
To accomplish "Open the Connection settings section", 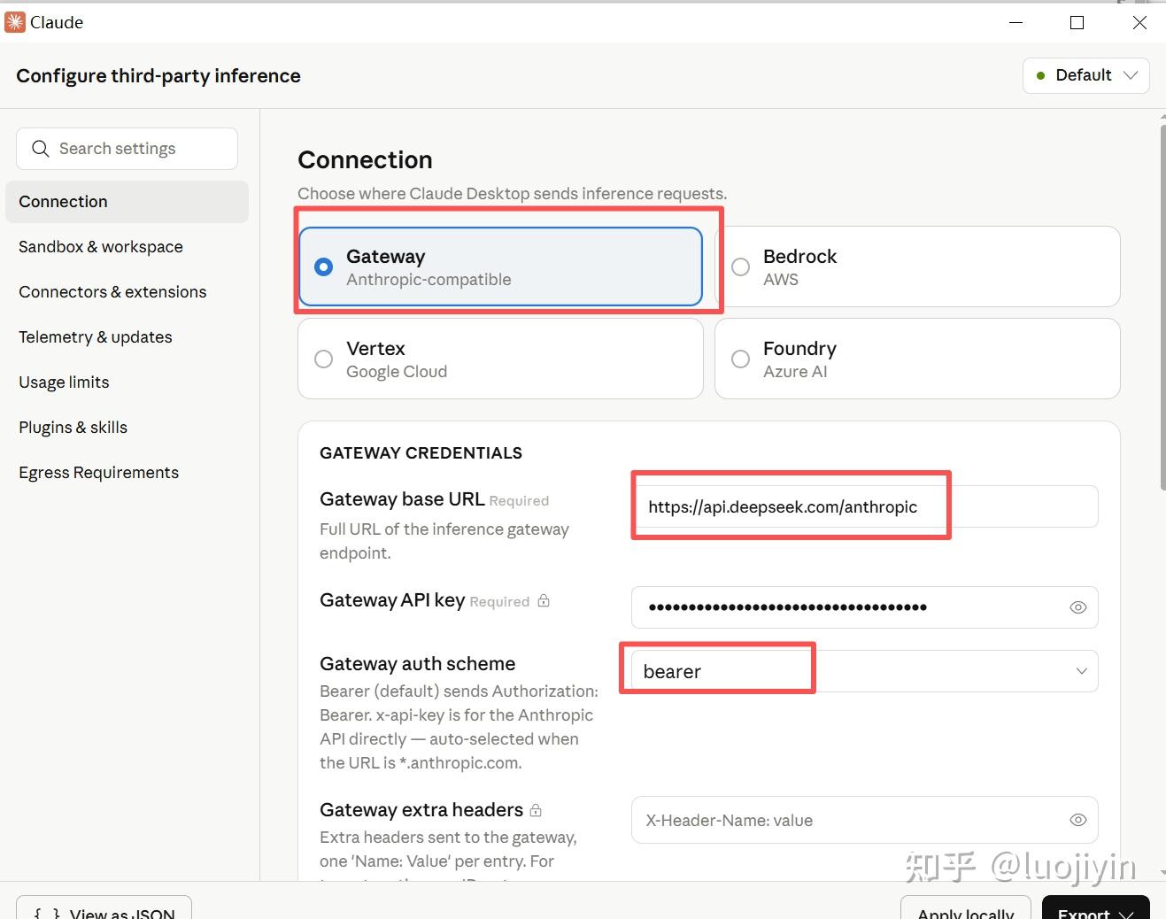I will (x=127, y=202).
